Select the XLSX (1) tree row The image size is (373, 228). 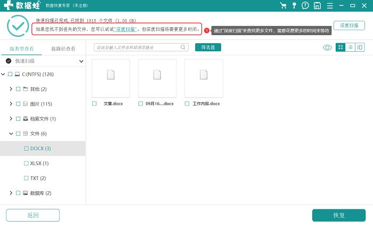click(x=43, y=164)
